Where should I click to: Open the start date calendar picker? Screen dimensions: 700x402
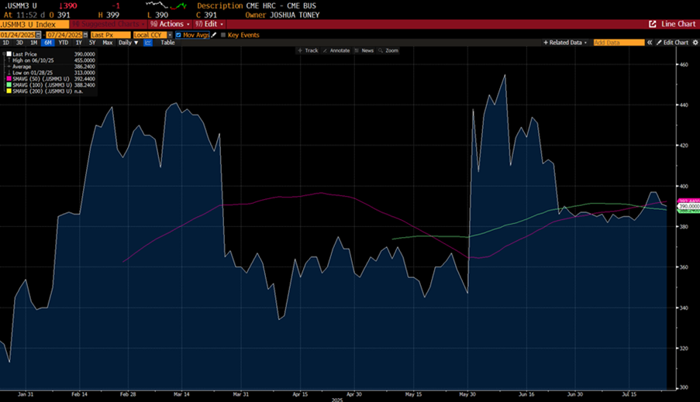[39, 35]
